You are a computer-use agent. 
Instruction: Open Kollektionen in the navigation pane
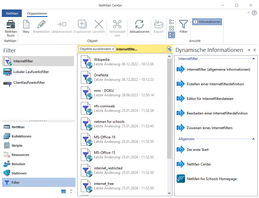(21, 136)
